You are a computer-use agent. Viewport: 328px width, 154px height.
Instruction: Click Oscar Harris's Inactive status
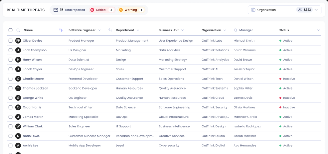coord(287,107)
